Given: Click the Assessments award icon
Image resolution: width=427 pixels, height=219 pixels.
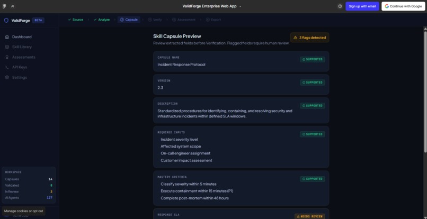Looking at the screenshot, I should point(7,57).
